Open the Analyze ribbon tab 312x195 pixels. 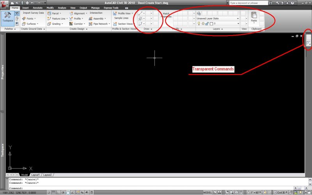(62, 8)
